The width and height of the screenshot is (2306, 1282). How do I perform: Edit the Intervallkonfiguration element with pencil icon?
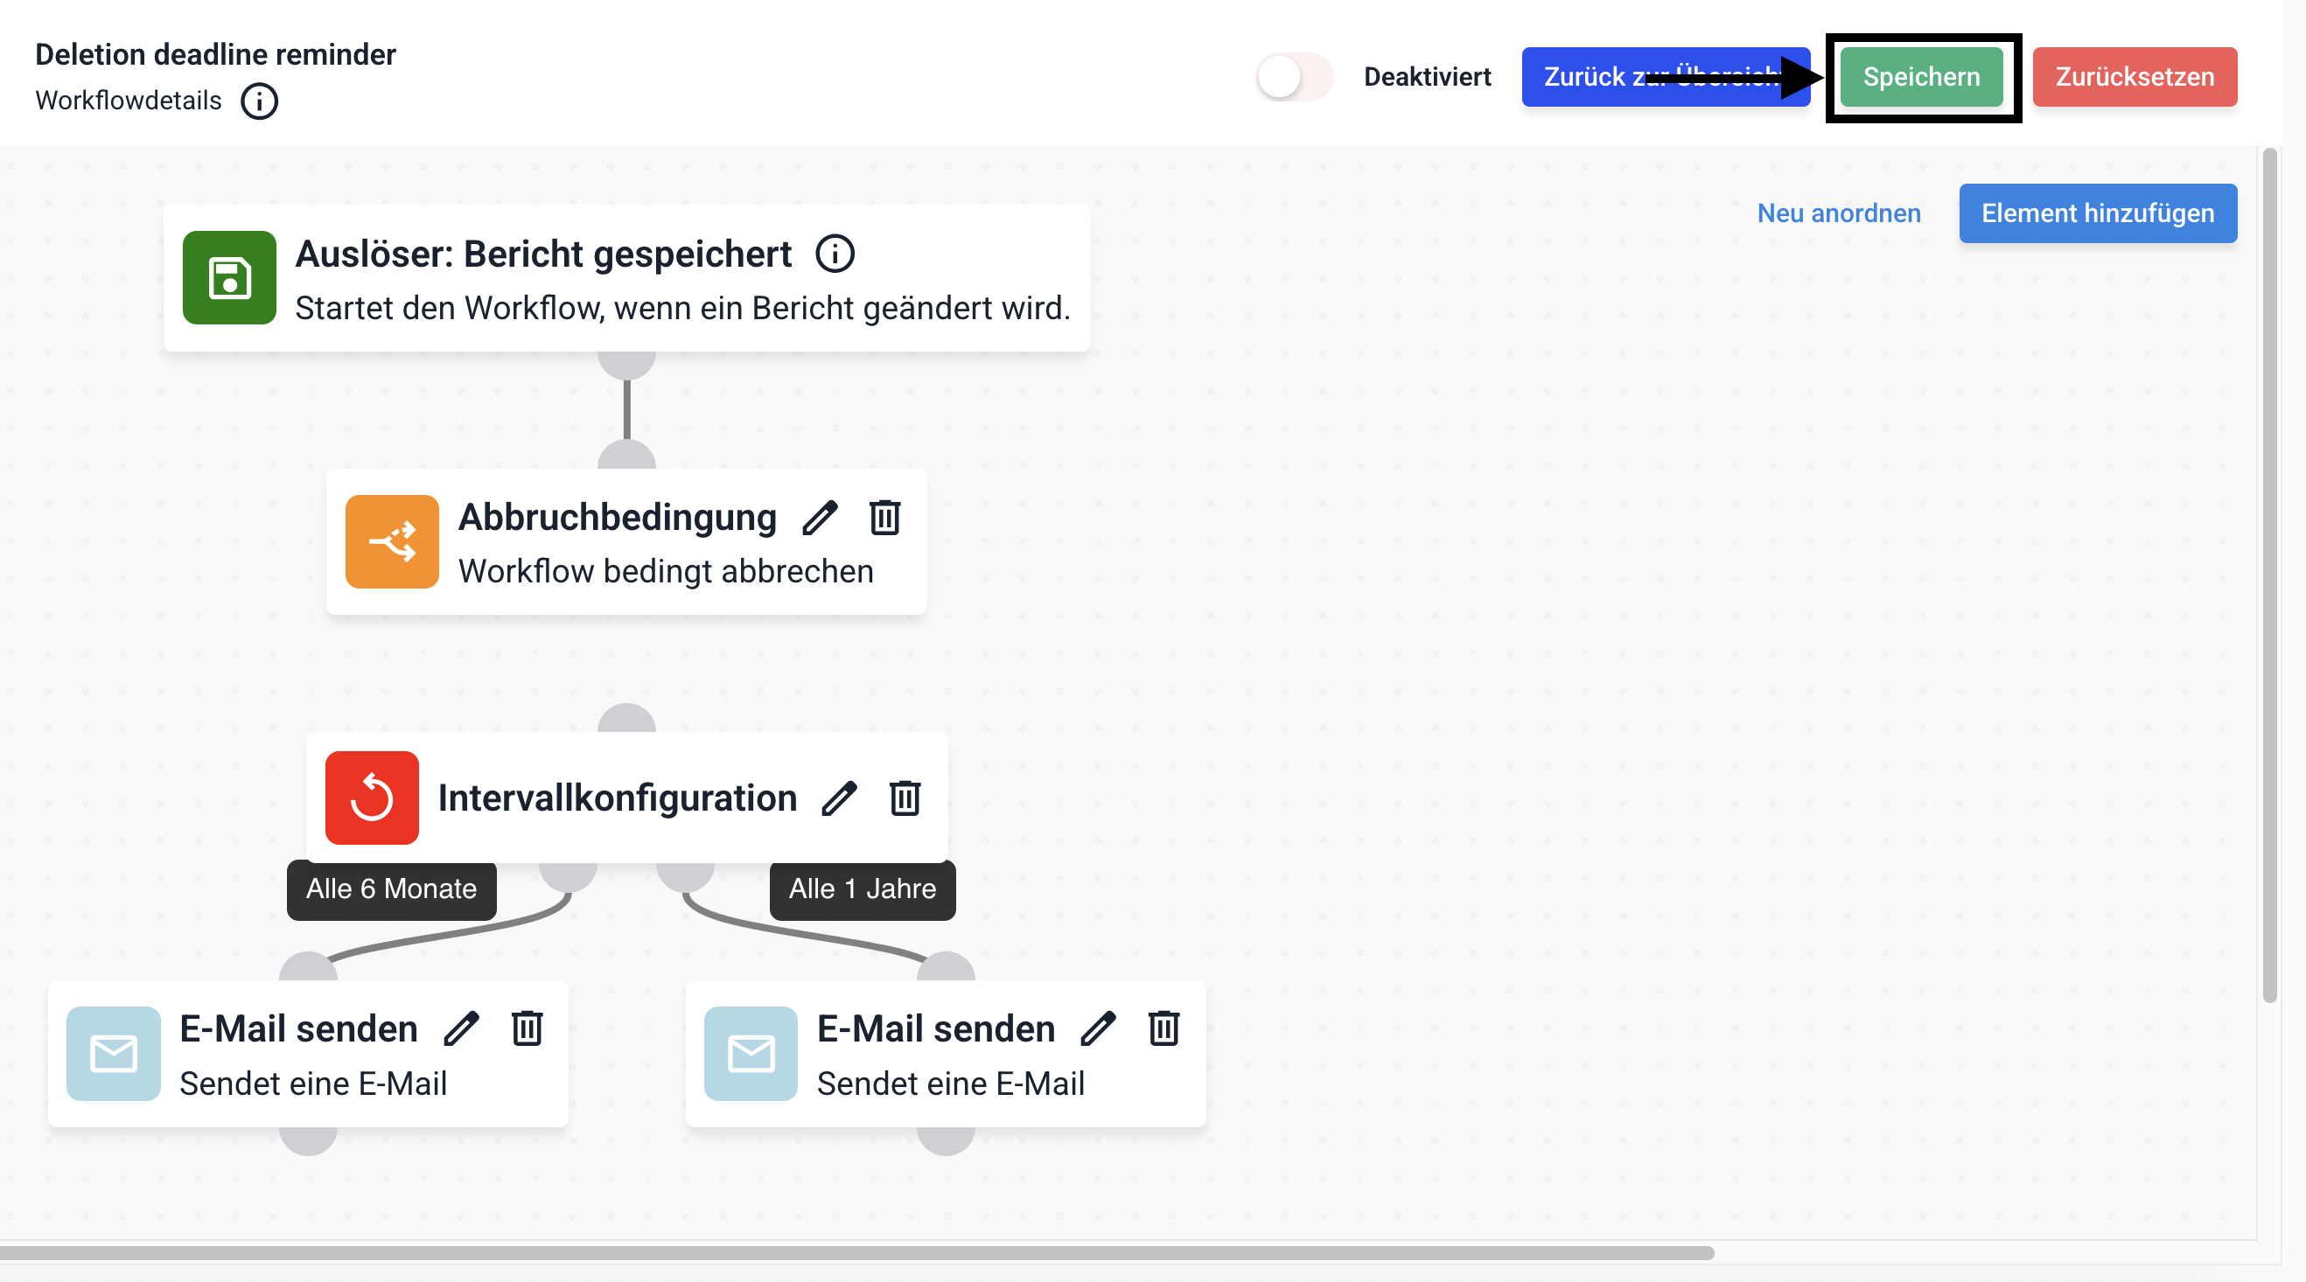click(839, 798)
